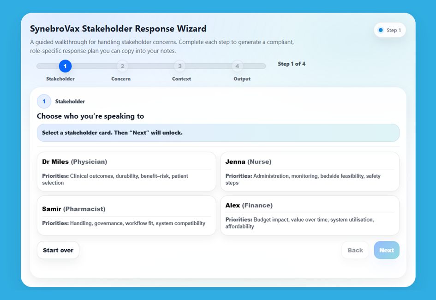
Task: Choose the Samir (Pharmacist) stakeholder card
Action: pyautogui.click(x=126, y=216)
